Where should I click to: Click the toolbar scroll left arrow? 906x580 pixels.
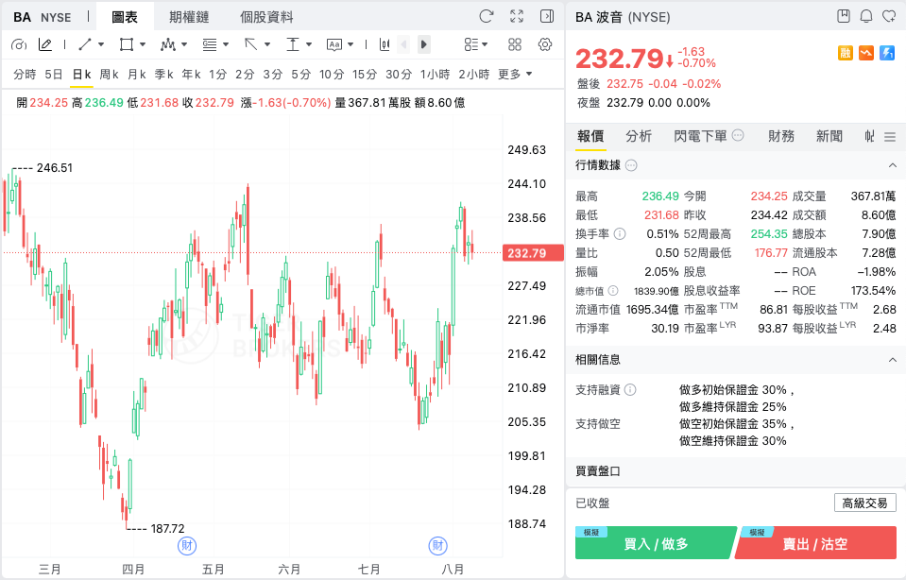tap(403, 44)
